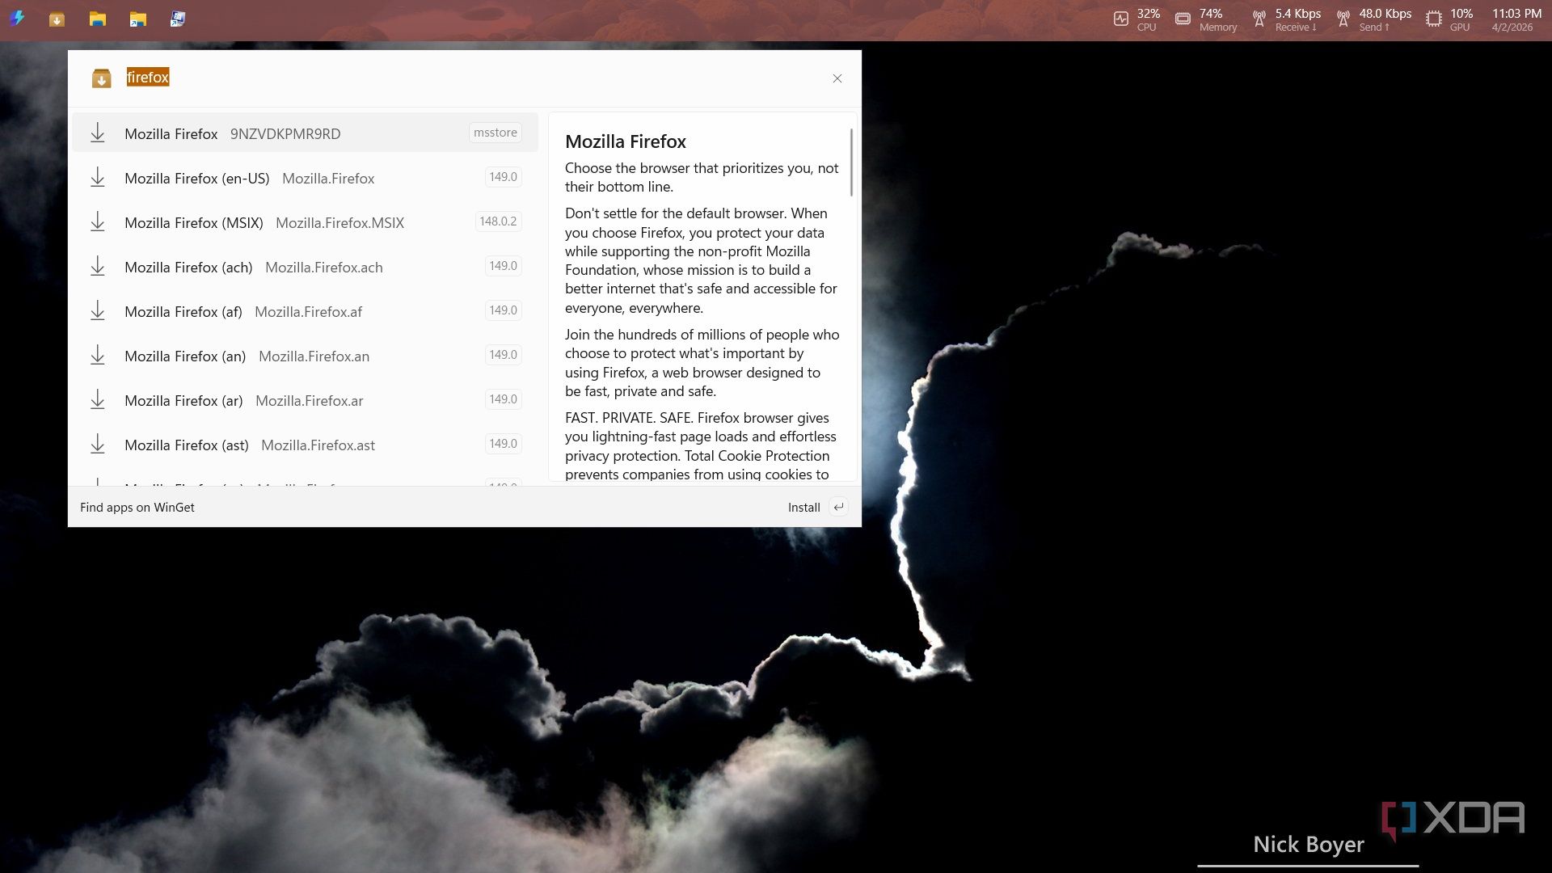The image size is (1552, 873).
Task: Open the yellow folder icon in the top bar
Action: tap(98, 19)
